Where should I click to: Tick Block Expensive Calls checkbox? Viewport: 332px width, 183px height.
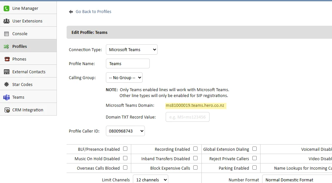click(196, 167)
